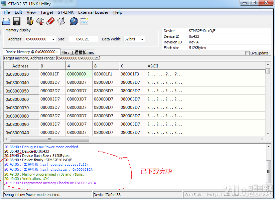This screenshot has height=199, width=275.
Task: Open the Edit menu
Action: 18,12
